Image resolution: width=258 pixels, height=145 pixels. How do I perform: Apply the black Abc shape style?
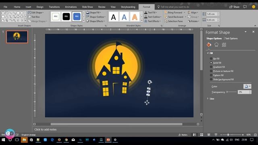66,17
